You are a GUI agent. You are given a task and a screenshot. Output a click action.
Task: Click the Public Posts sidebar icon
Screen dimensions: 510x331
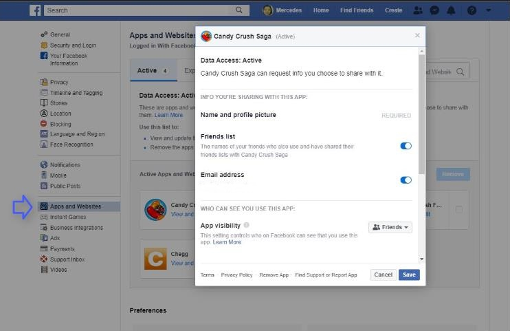44,186
